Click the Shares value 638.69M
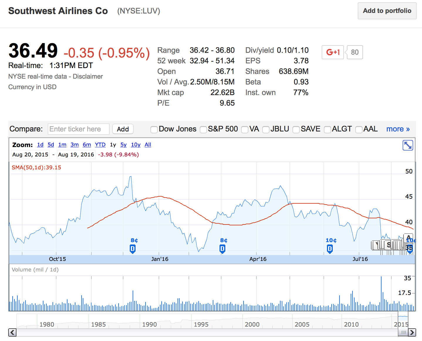Image resolution: width=422 pixels, height=341 pixels. click(x=293, y=71)
